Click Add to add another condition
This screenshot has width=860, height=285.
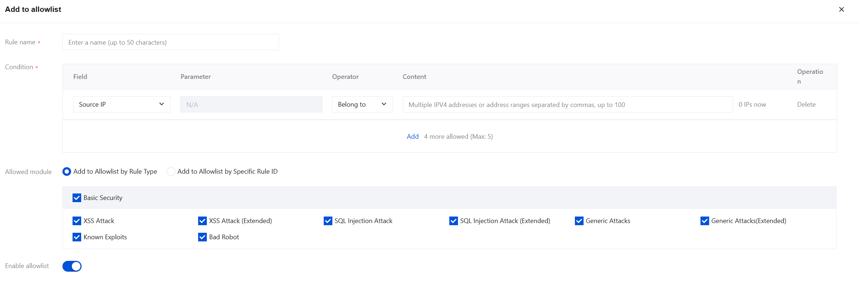click(x=412, y=137)
